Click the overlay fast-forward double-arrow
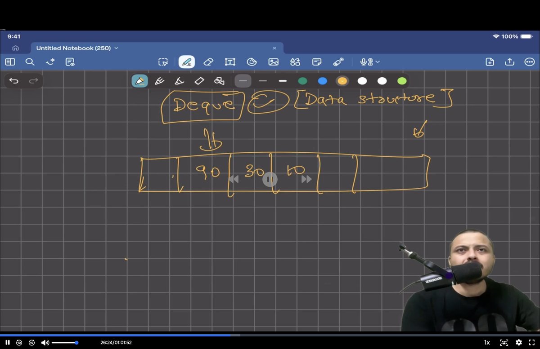This screenshot has height=349, width=540. point(306,180)
